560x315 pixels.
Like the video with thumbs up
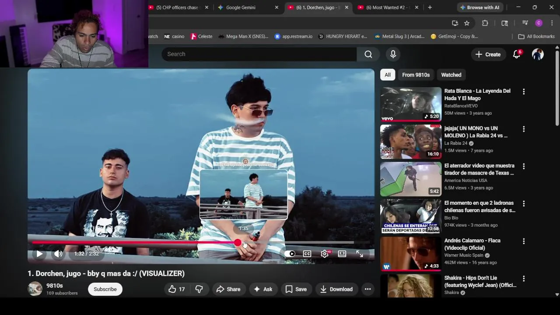(x=176, y=289)
